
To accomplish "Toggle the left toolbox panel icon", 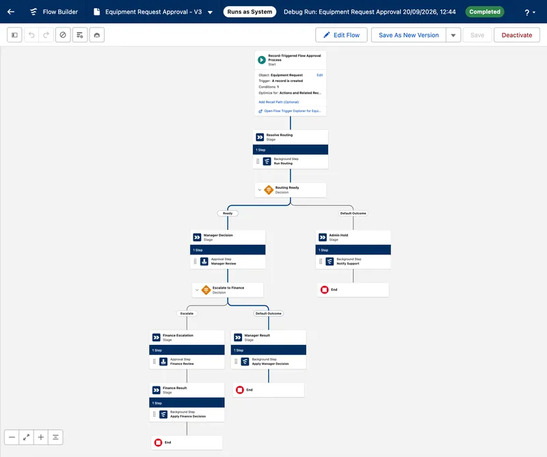I will (x=14, y=35).
